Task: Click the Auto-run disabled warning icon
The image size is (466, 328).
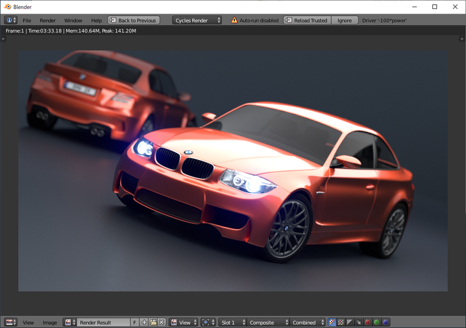Action: coord(234,20)
